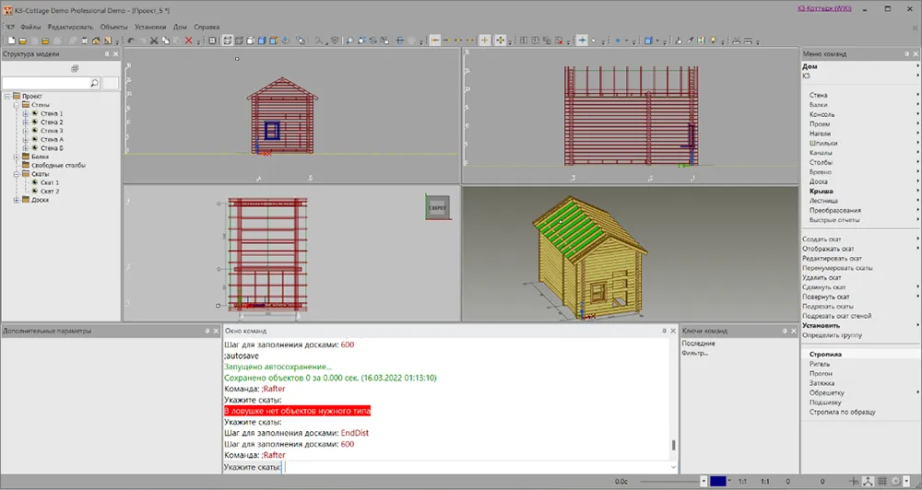Click the red X Delete icon
This screenshot has width=922, height=490.
click(188, 41)
